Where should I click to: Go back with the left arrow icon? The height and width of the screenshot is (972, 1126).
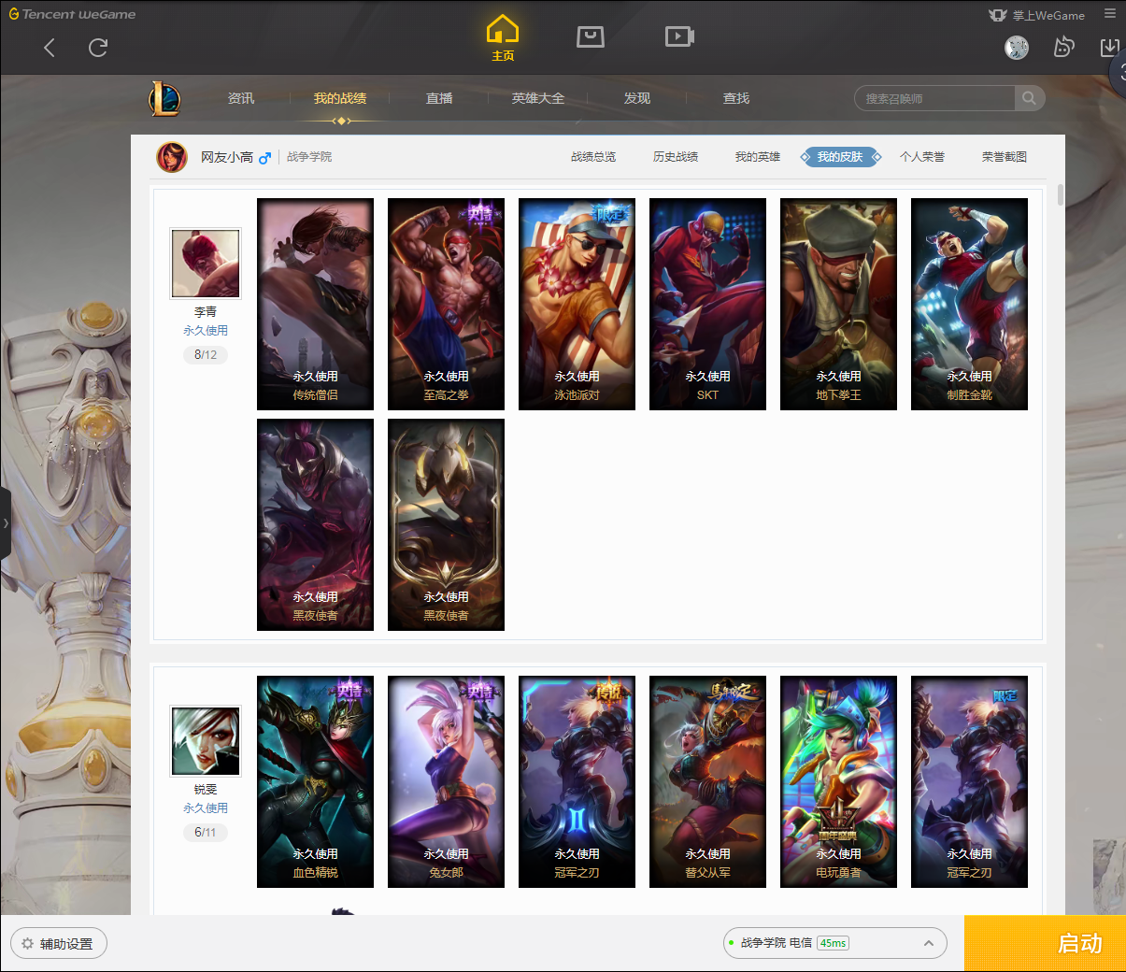(x=50, y=48)
